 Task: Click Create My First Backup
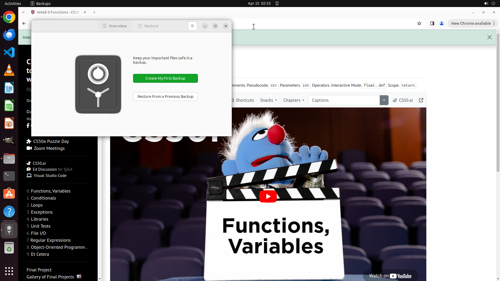165,78
